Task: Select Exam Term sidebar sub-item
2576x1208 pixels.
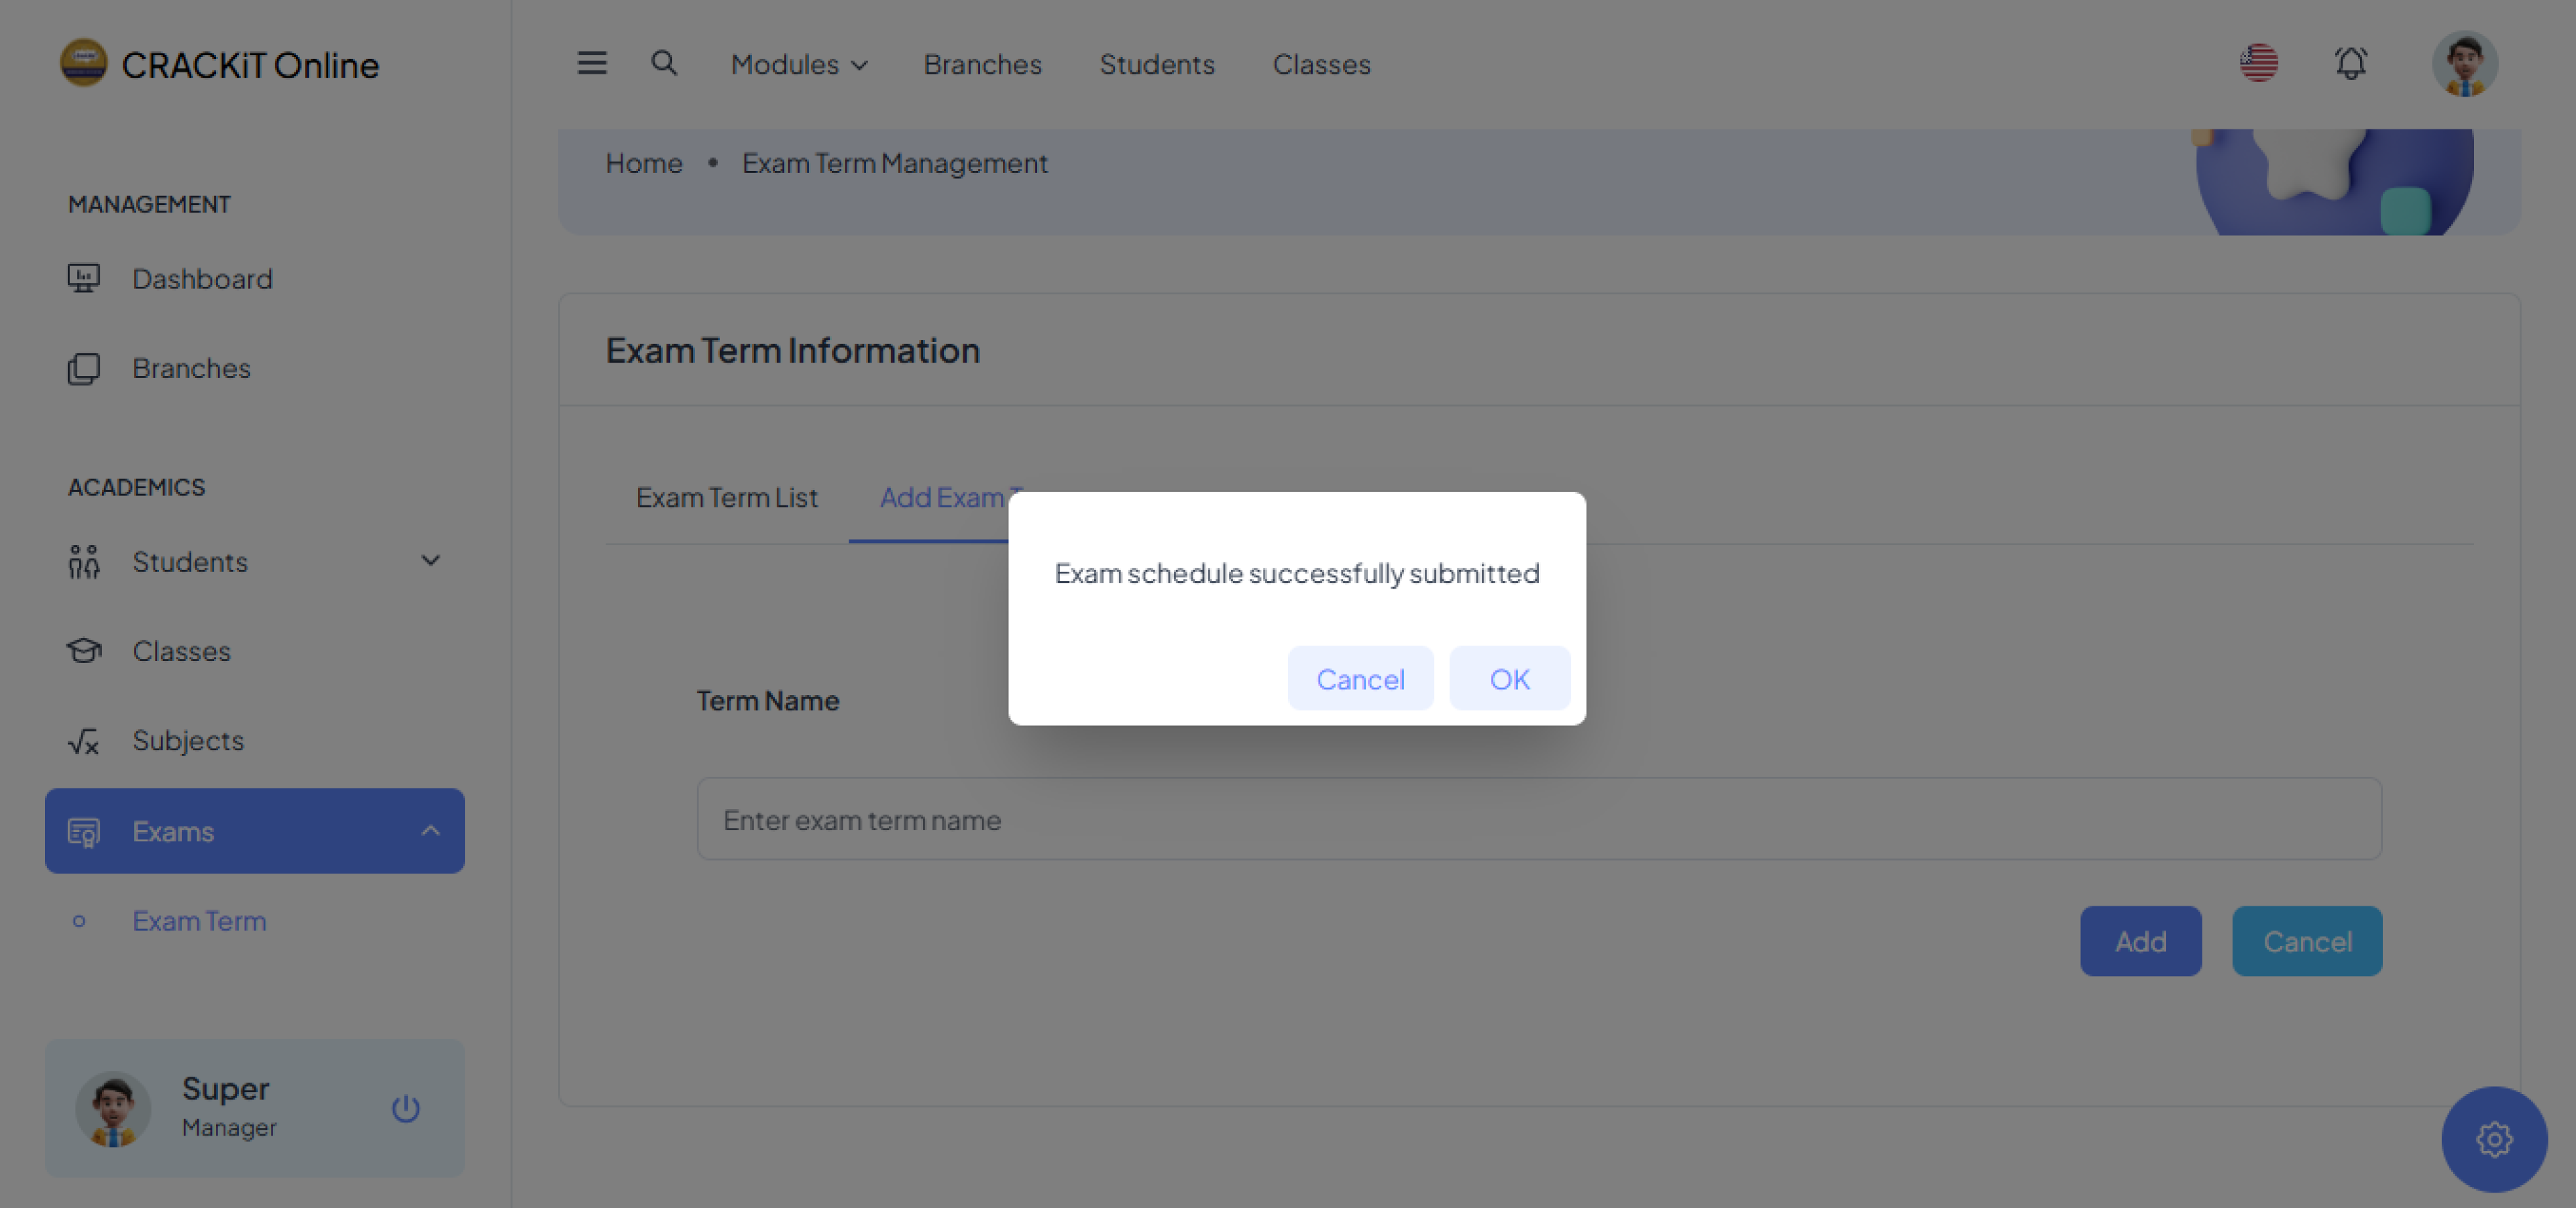Action: point(199,920)
